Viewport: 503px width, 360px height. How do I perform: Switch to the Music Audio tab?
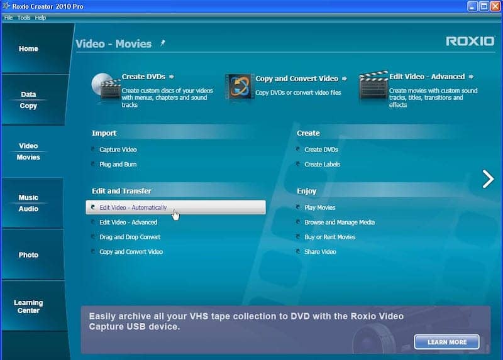coord(32,203)
